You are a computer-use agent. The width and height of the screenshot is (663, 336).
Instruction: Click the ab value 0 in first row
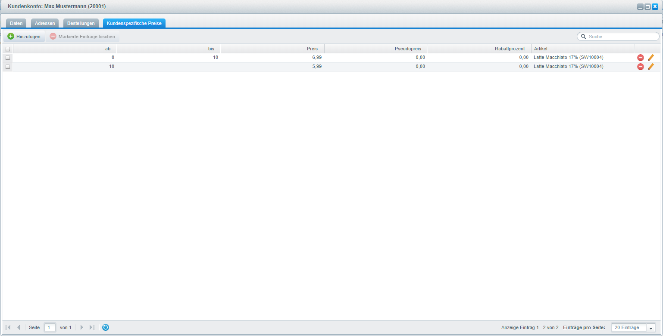pyautogui.click(x=113, y=58)
